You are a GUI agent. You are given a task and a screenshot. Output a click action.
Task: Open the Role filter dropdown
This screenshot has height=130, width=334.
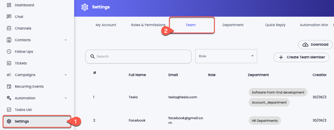tap(226, 56)
